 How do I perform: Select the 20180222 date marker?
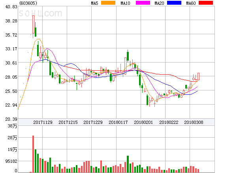[x=169, y=122]
